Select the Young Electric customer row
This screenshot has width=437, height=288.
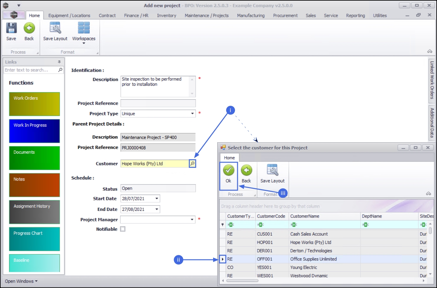pyautogui.click(x=323, y=267)
